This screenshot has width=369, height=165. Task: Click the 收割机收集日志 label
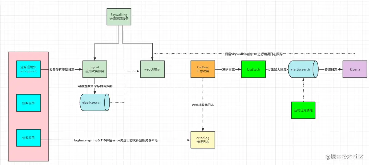click(x=203, y=105)
